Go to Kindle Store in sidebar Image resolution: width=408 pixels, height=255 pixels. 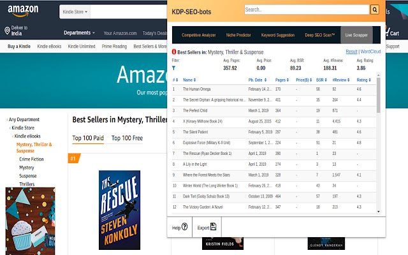click(23, 127)
